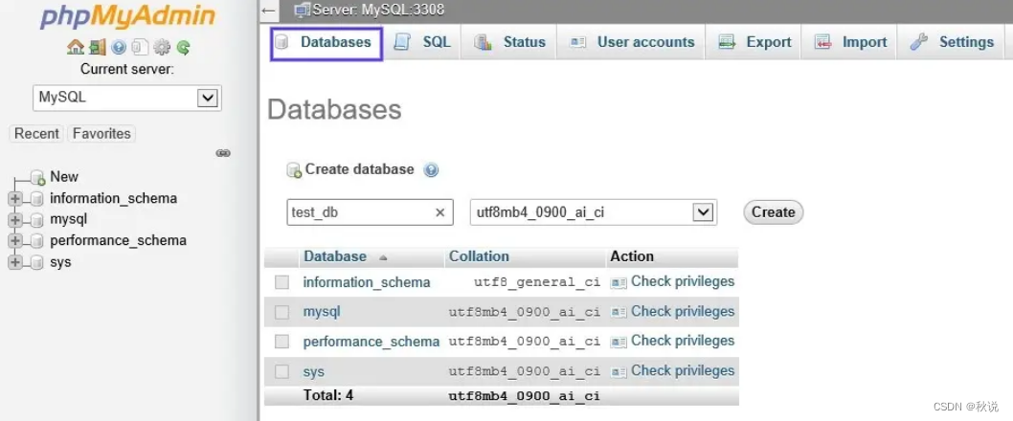Expand performance_schema node in tree
1013x421 pixels.
(15, 241)
